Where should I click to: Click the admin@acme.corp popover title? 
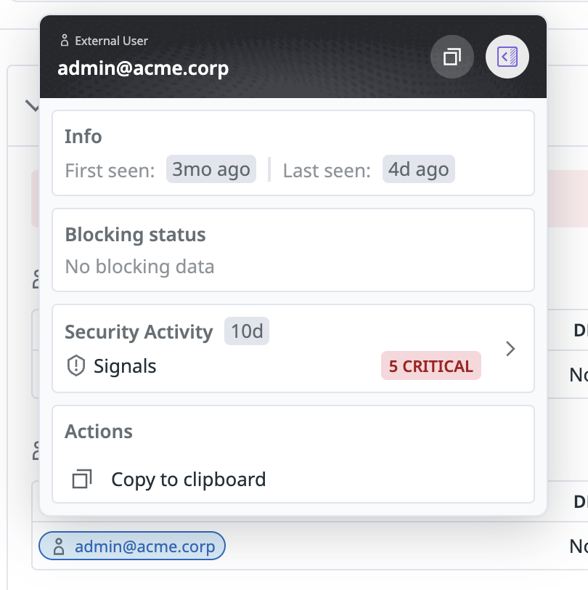[x=143, y=68]
